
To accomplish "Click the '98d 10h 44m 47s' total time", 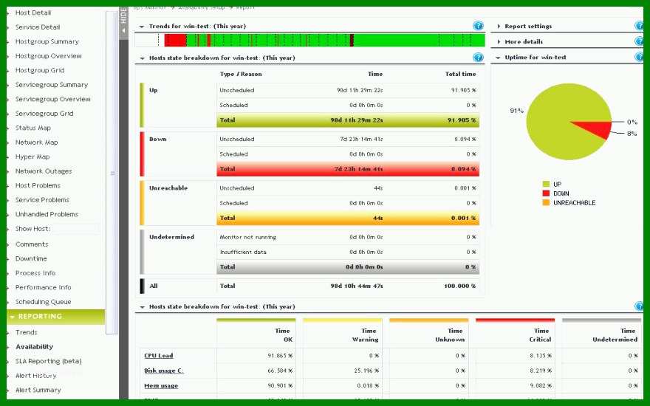I will (357, 286).
